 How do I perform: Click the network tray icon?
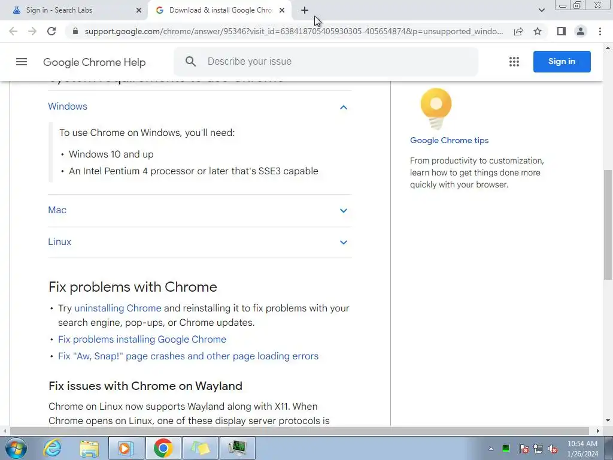538,449
